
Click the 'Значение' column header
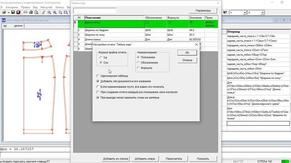point(197,18)
